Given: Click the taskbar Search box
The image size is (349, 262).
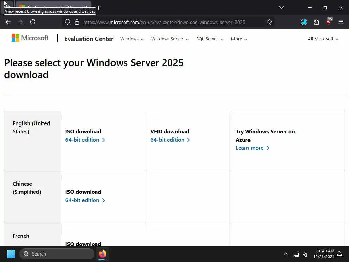Looking at the screenshot, I should click(57, 254).
